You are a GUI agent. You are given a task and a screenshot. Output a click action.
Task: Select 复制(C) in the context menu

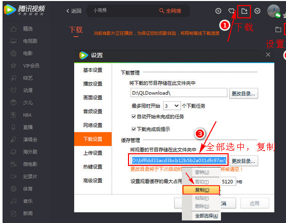pyautogui.click(x=201, y=190)
